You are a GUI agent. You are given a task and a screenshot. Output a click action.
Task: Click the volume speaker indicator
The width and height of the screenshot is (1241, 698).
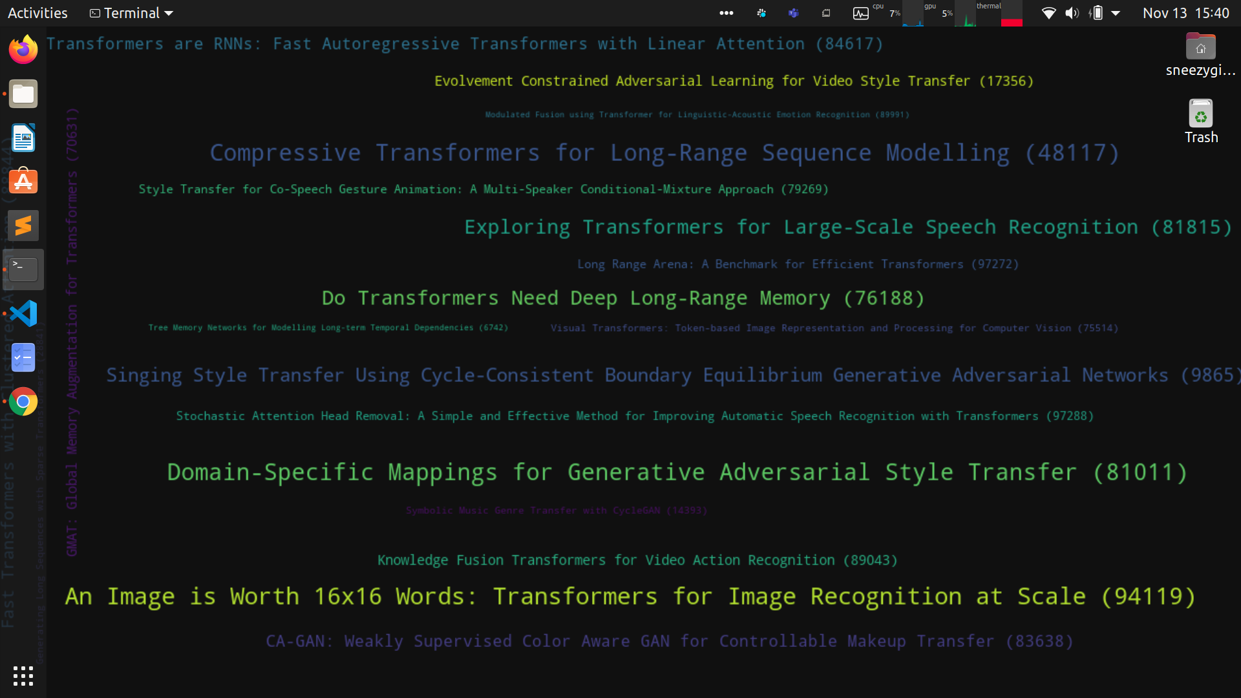pos(1072,13)
